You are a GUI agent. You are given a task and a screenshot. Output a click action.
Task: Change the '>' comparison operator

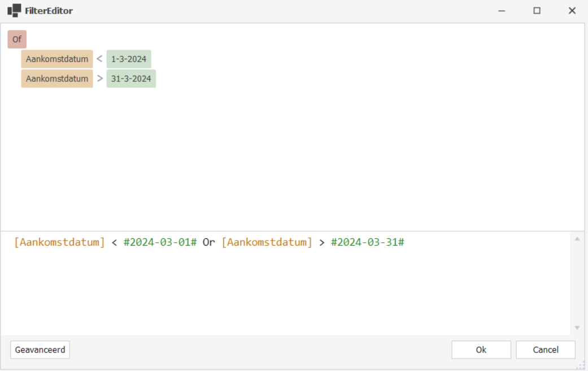(100, 78)
